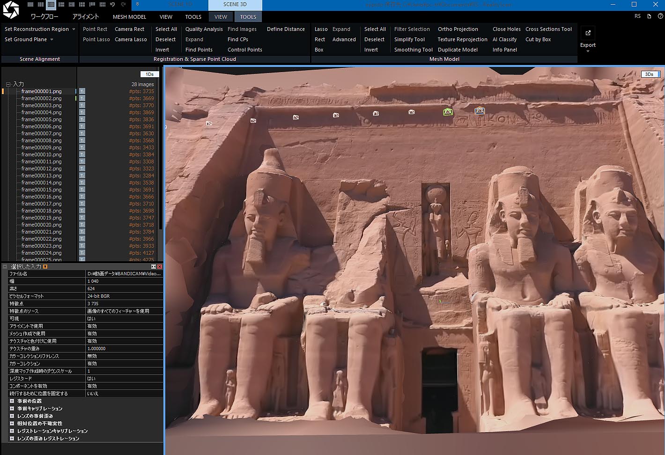Screen dimensions: 665x455
Task: Collapse the 入力 tree node
Action: coord(8,84)
